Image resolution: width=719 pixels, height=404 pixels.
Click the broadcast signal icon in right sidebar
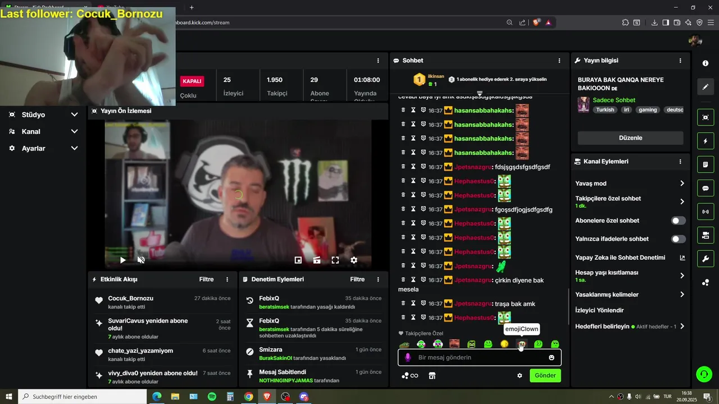coord(706,212)
